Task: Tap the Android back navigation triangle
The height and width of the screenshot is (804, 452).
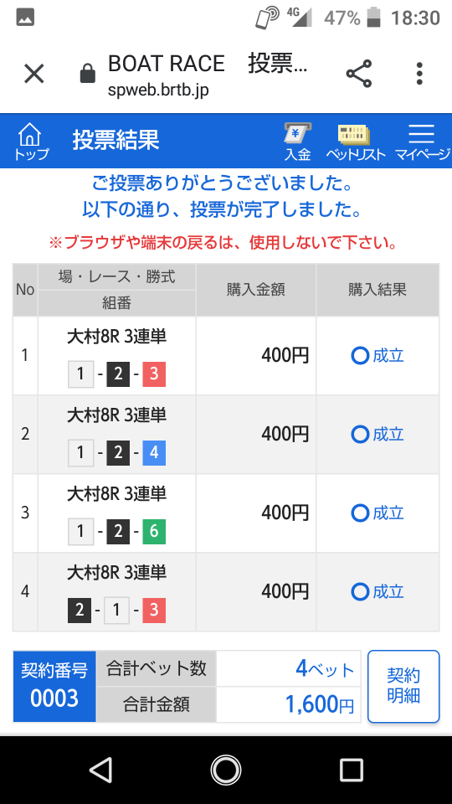Action: tap(100, 770)
